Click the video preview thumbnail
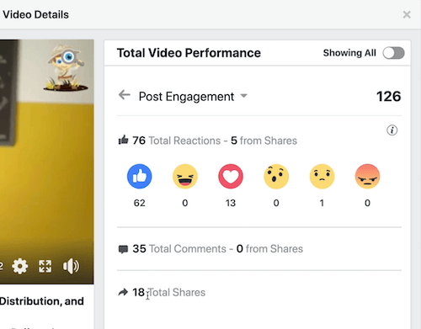Image resolution: width=421 pixels, height=329 pixels. tap(47, 162)
